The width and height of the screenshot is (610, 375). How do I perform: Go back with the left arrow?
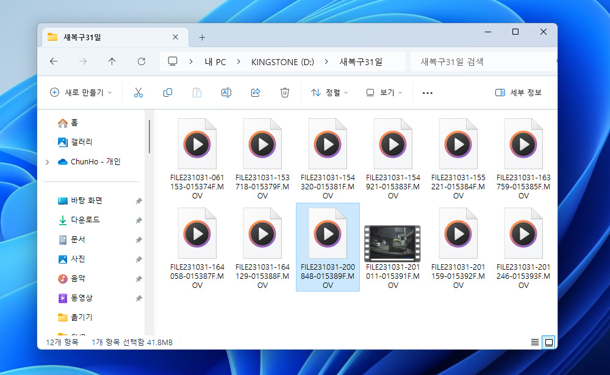coord(54,61)
